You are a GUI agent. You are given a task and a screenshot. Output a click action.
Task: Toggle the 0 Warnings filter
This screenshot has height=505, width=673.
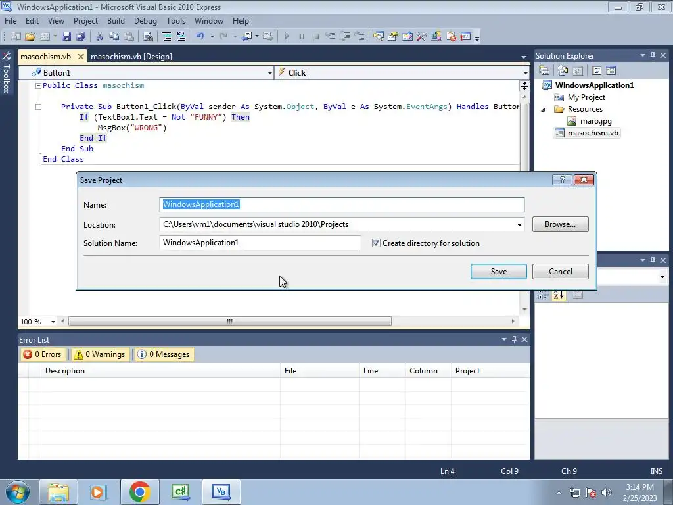click(100, 354)
